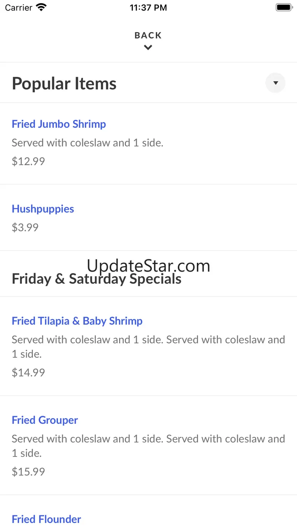This screenshot has height=529, width=297.
Task: Tap the BACK label in the header
Action: pyautogui.click(x=148, y=35)
